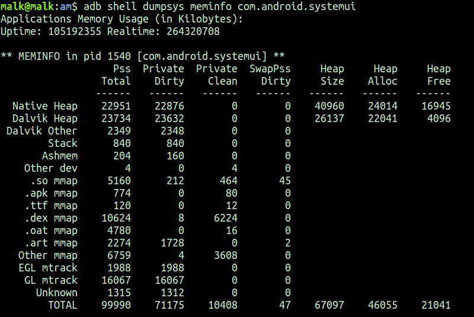Select .oat mmap Pss Total 4780

pyautogui.click(x=119, y=230)
